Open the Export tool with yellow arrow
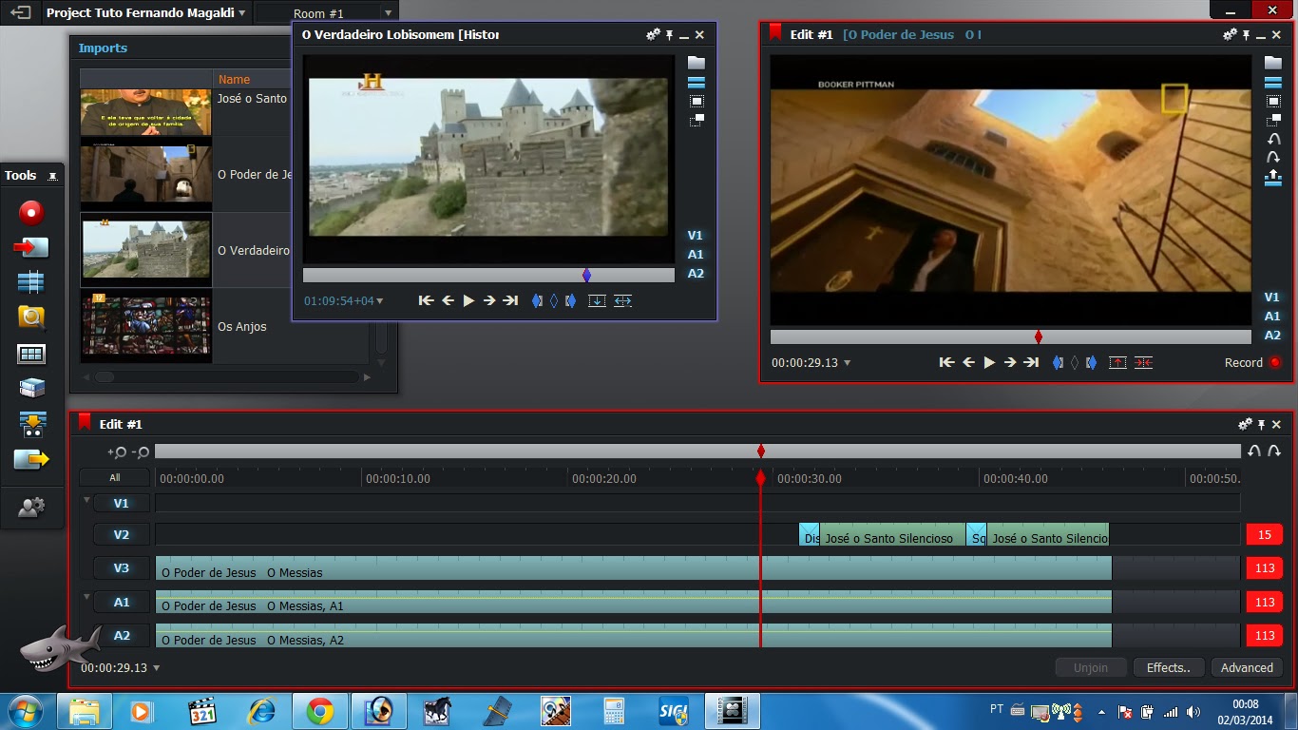Image resolution: width=1298 pixels, height=730 pixels. pyautogui.click(x=31, y=460)
